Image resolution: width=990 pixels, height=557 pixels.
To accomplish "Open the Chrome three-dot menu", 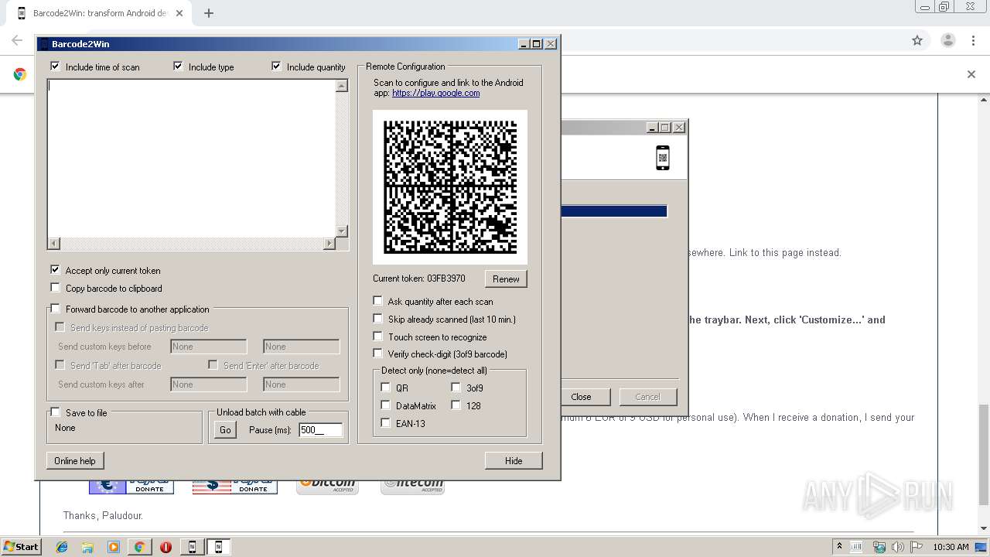I will [x=973, y=40].
